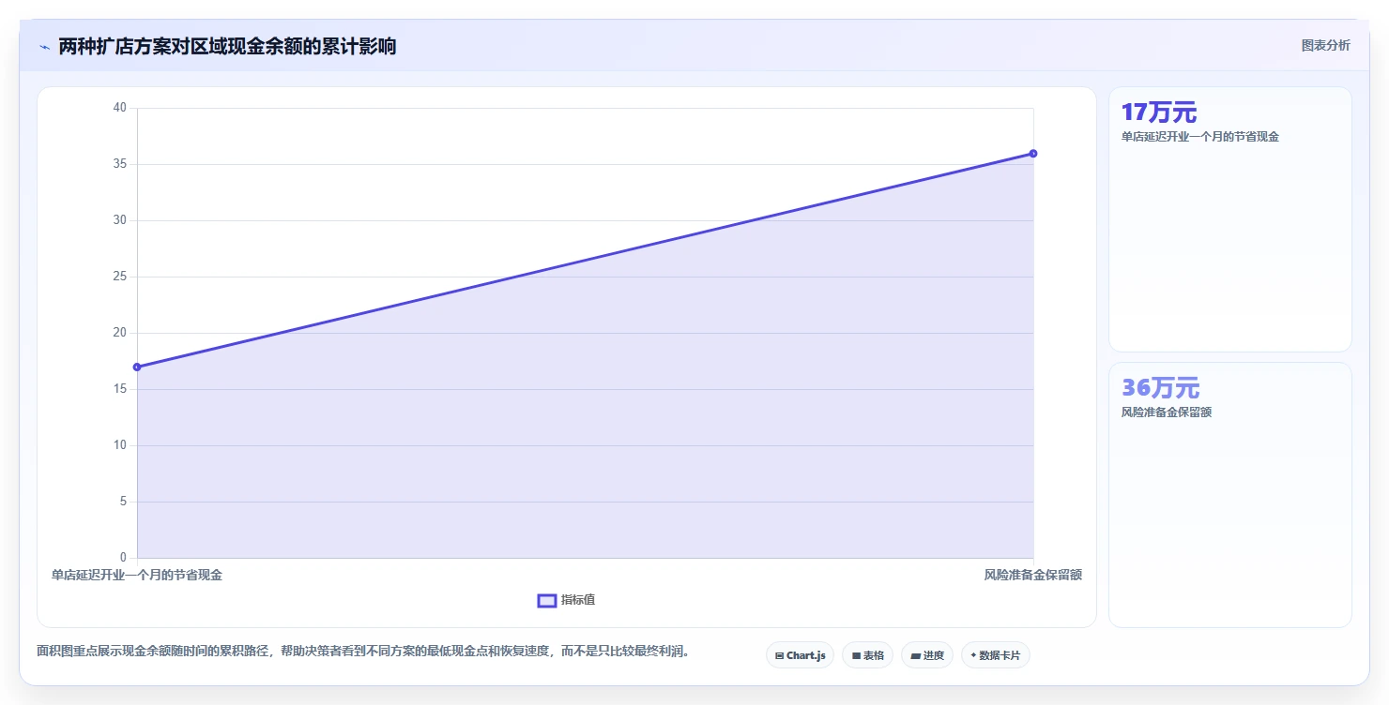Click the 数据卡片 tag
The width and height of the screenshot is (1389, 705).
point(995,655)
